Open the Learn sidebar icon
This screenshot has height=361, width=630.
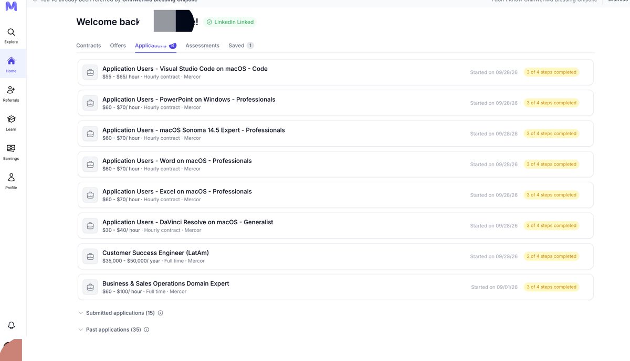point(11,119)
